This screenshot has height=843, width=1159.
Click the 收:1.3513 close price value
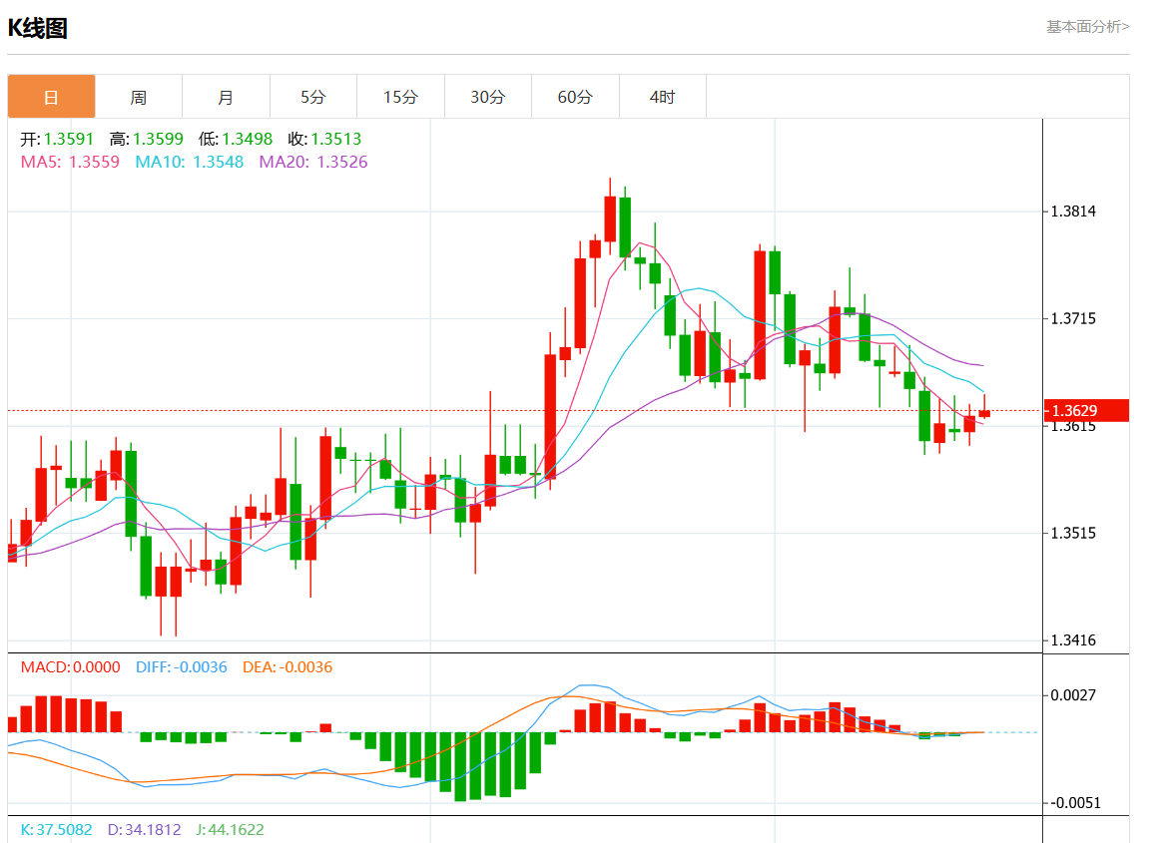[324, 139]
